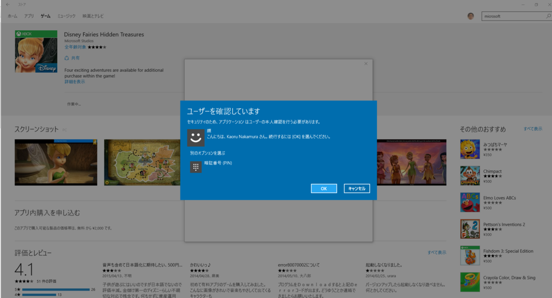The width and height of the screenshot is (552, 298).
Task: Open the map screenshot thumbnail
Action: tap(142, 162)
